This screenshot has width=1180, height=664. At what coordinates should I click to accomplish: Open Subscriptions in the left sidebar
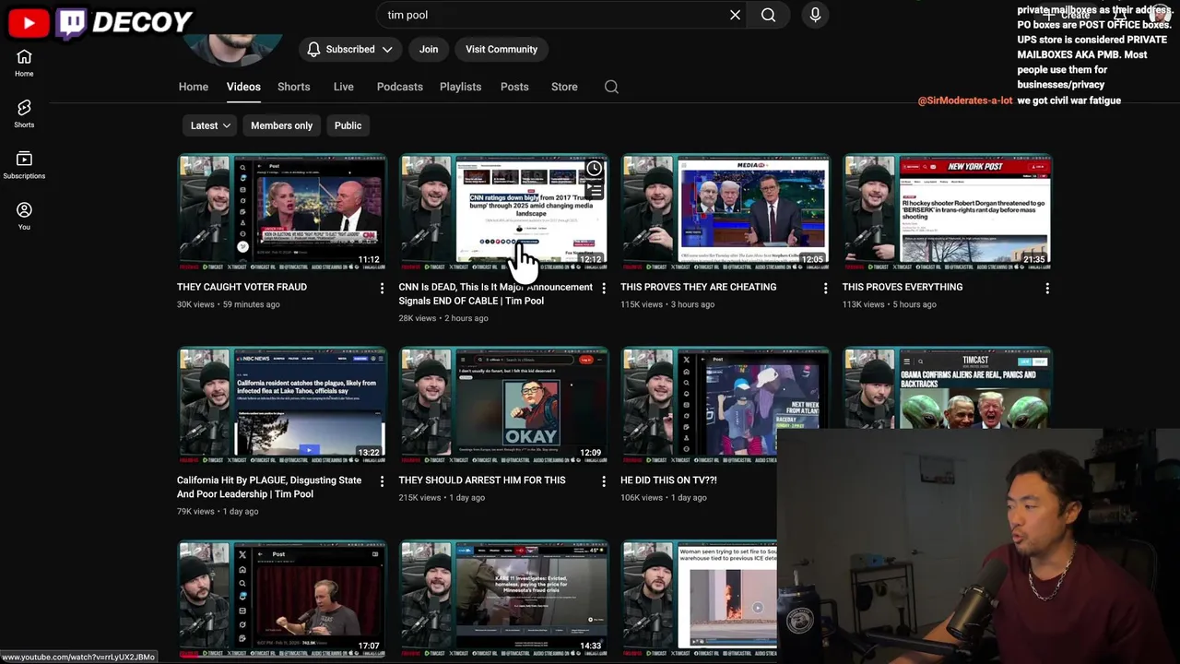[24, 165]
